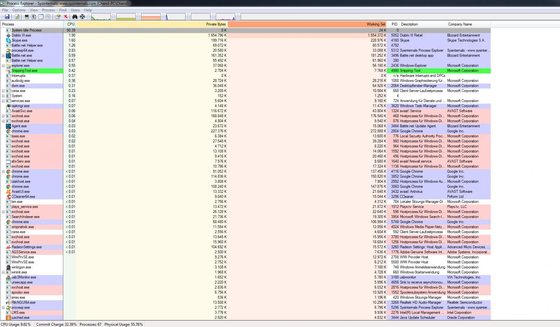Screen dimensions: 560x327
Task: Collapse the explorer.exe process tree
Action: tap(3, 66)
